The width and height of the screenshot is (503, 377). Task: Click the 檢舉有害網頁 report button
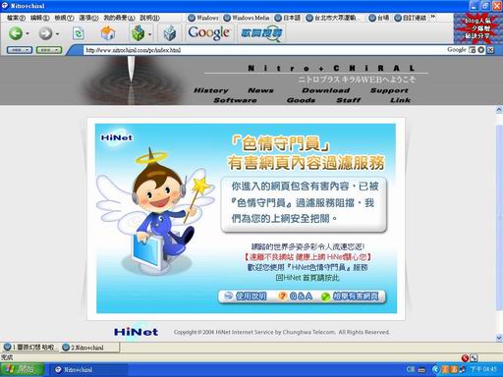[350, 296]
